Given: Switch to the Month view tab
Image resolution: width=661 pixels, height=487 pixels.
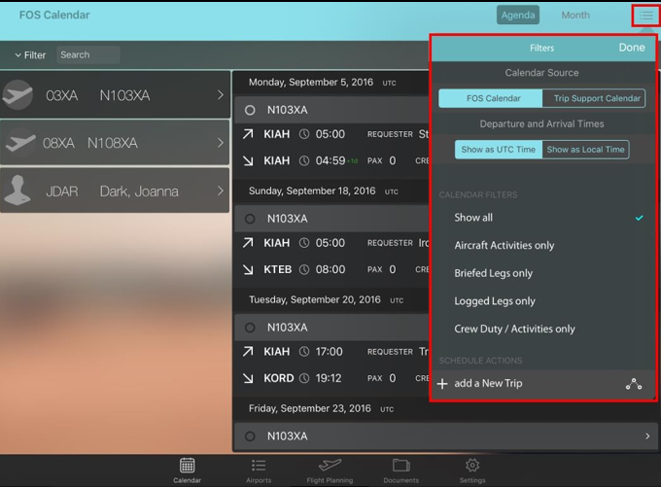Looking at the screenshot, I should click(574, 16).
